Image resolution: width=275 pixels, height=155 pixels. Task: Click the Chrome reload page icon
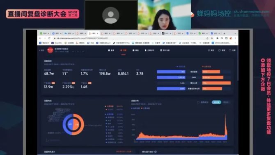[49, 38]
